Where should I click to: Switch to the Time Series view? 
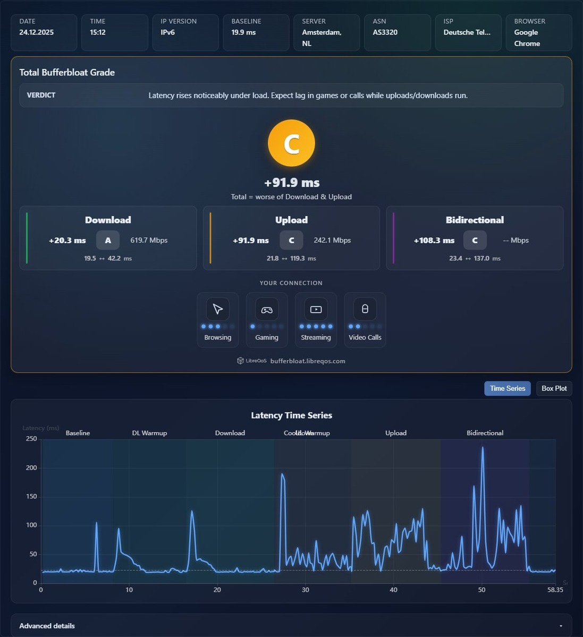coord(508,389)
